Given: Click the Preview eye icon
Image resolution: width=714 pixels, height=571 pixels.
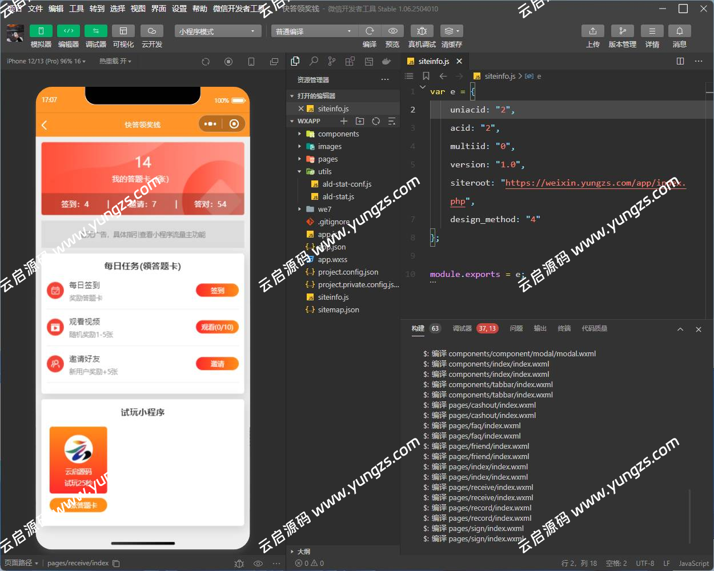Looking at the screenshot, I should [392, 31].
